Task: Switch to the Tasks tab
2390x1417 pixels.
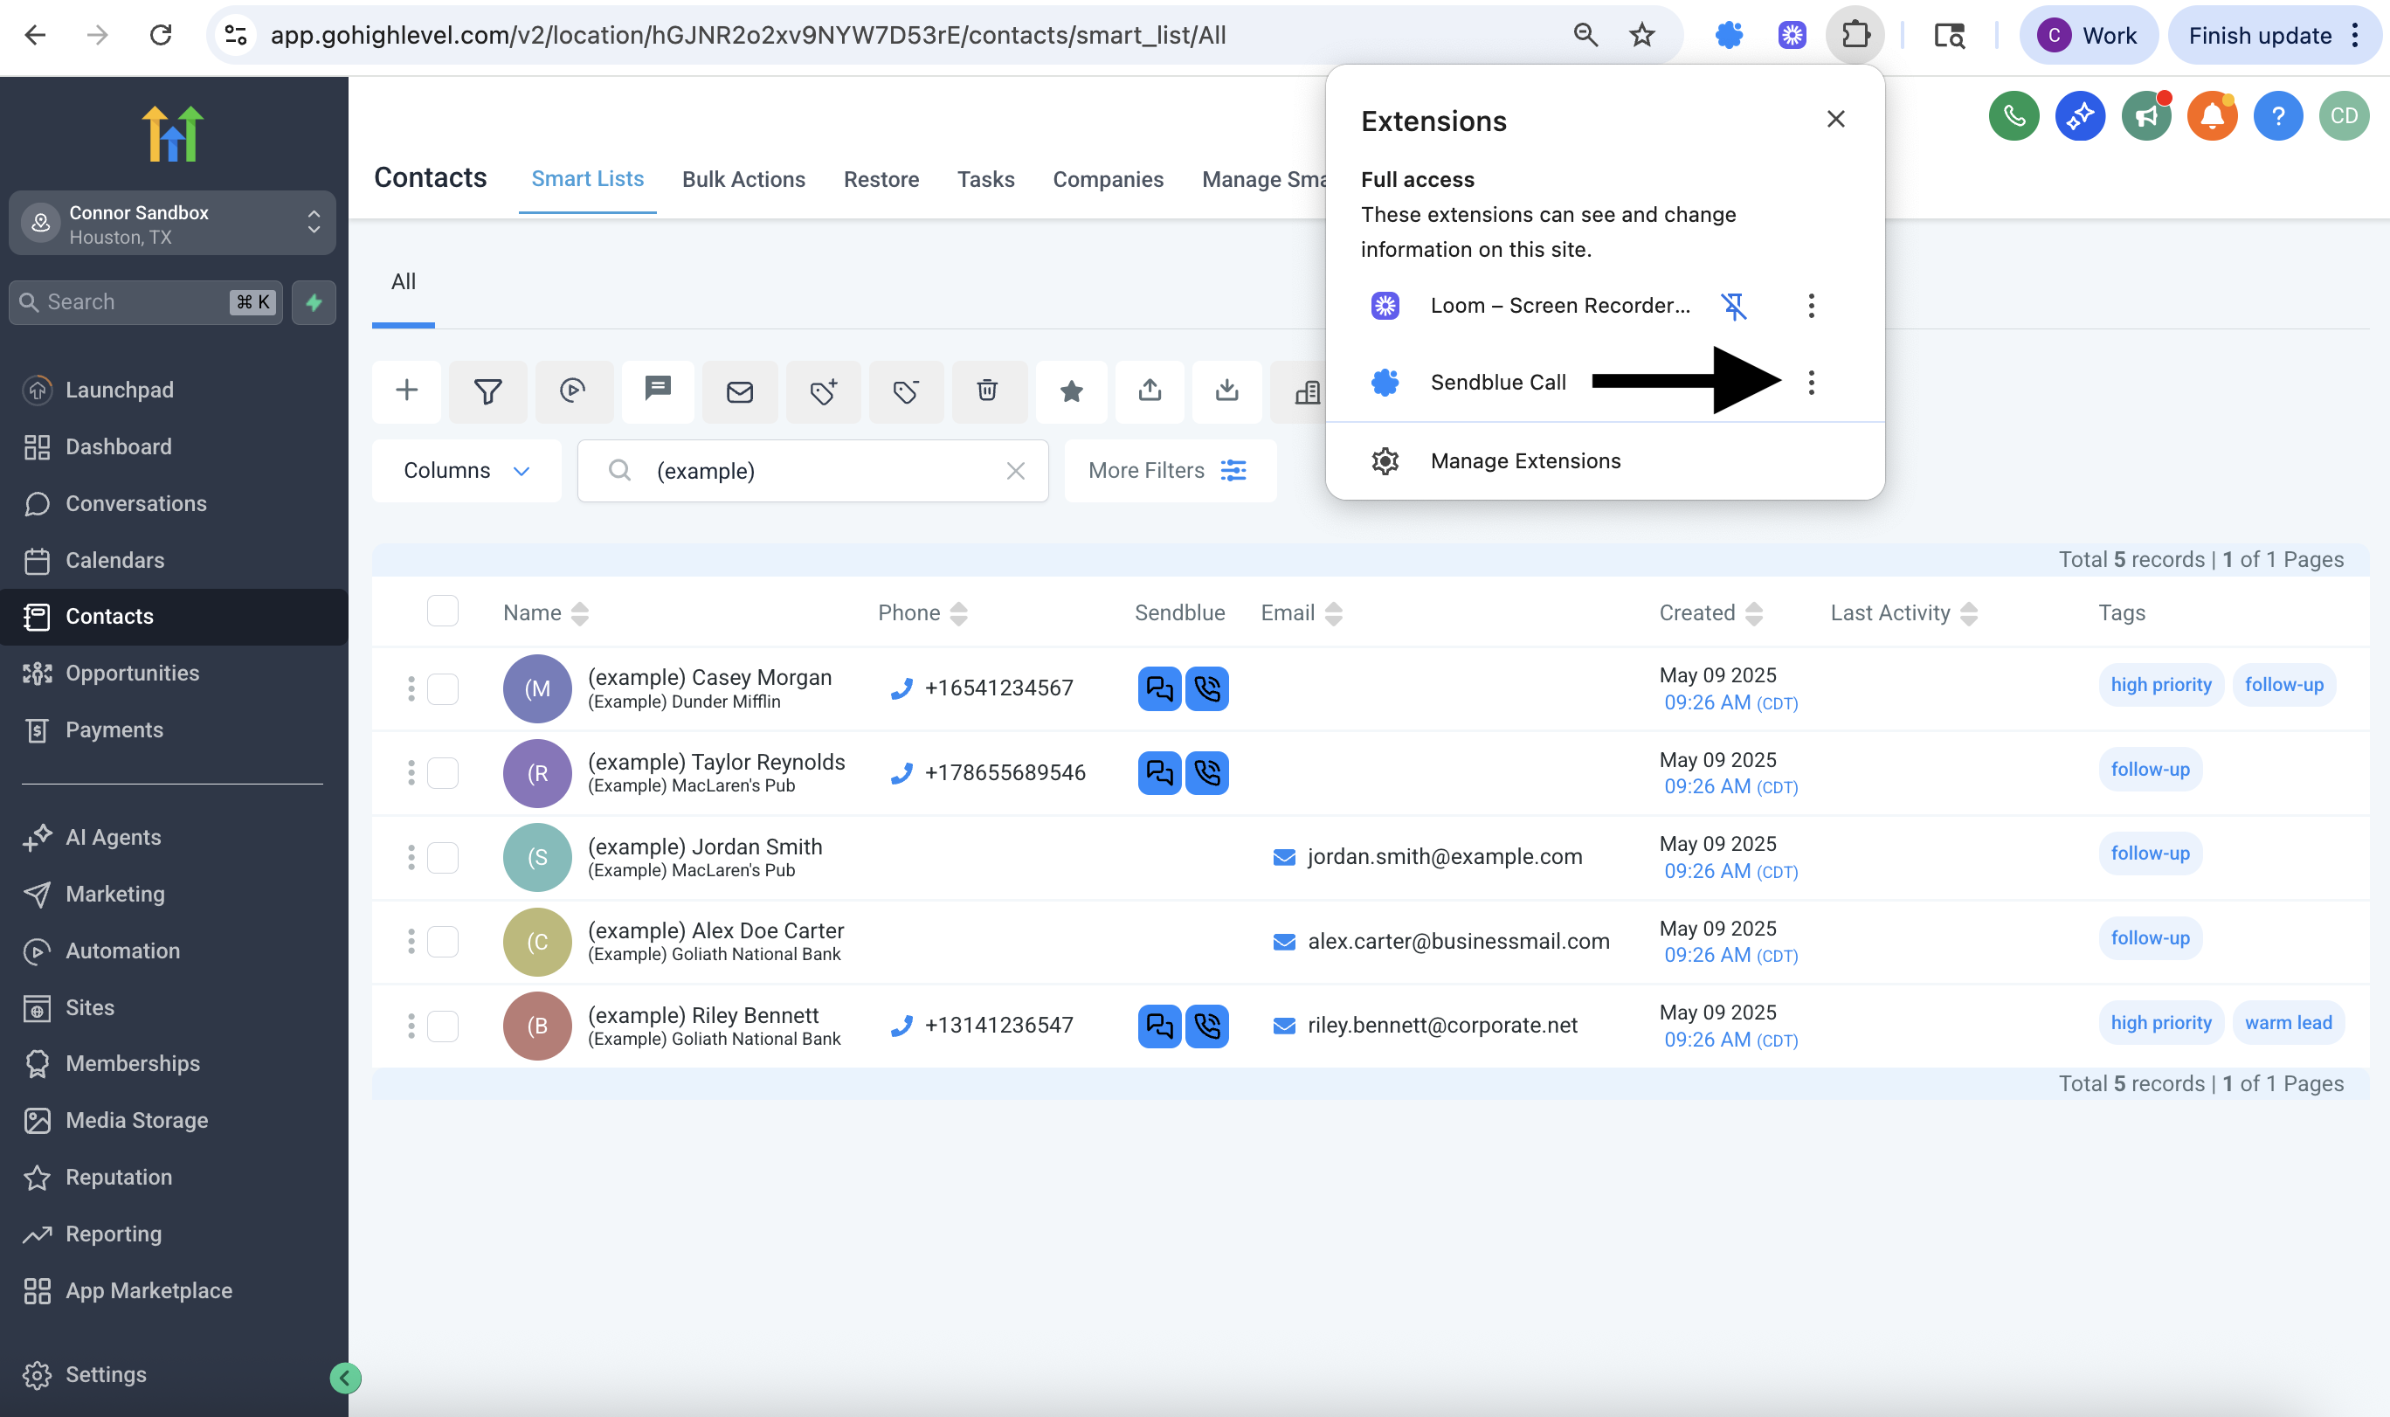Action: pyautogui.click(x=986, y=179)
